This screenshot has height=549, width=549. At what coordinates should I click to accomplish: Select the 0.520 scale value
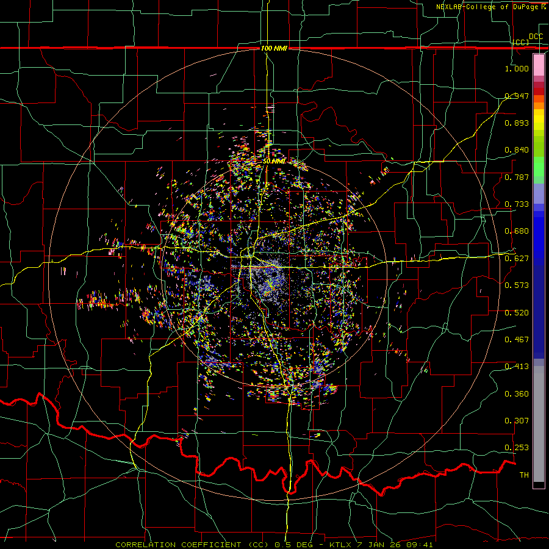point(517,313)
